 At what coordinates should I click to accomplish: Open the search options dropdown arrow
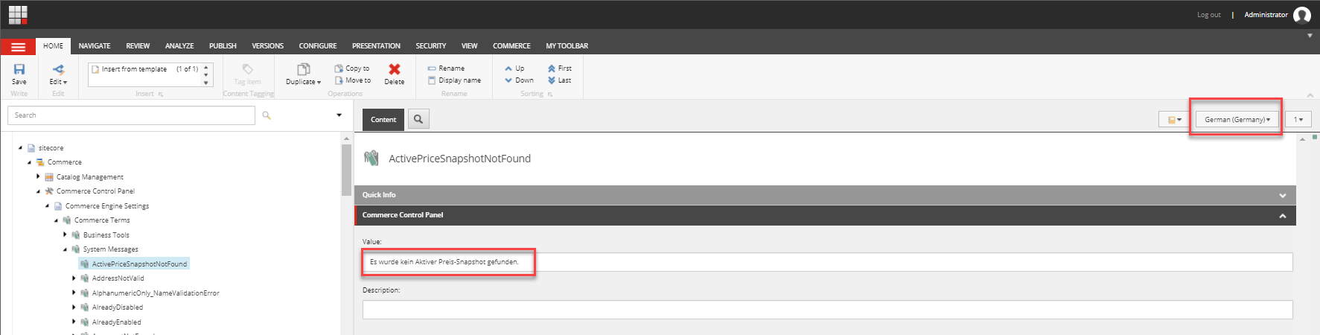click(339, 115)
